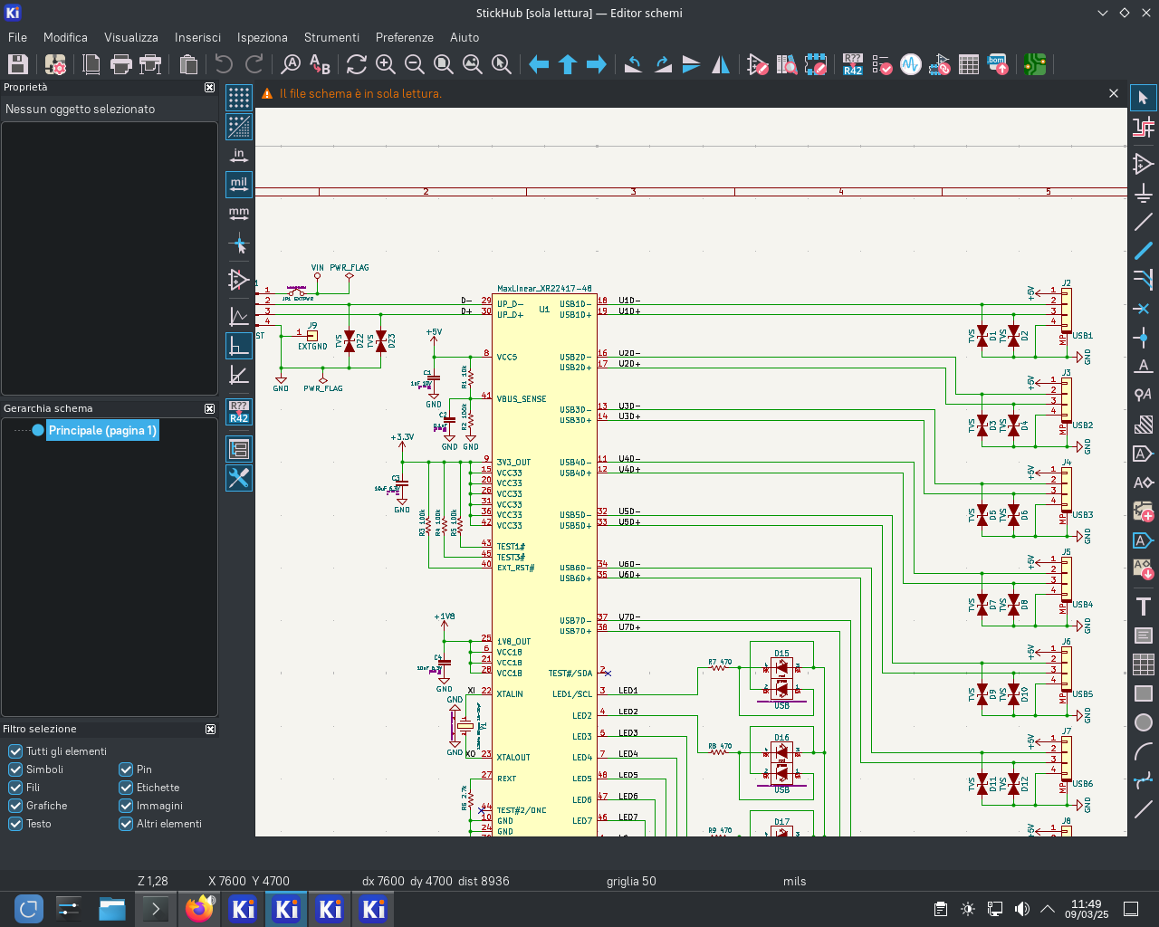Select 'Principale (pagina 1)' in hierarchy tree

[102, 430]
